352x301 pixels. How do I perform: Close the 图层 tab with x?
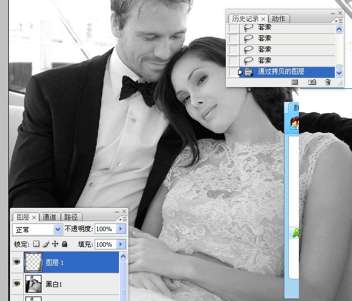(34, 217)
